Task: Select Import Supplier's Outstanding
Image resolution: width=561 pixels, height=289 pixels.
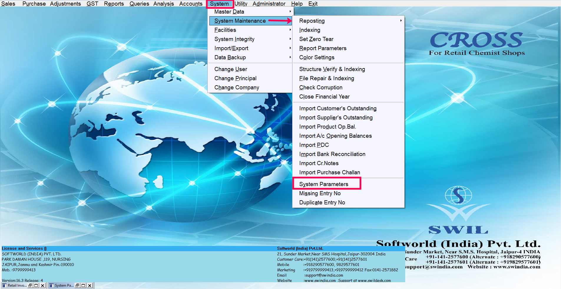Action: pyautogui.click(x=348, y=117)
